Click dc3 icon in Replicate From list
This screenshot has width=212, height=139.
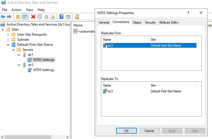tap(105, 45)
